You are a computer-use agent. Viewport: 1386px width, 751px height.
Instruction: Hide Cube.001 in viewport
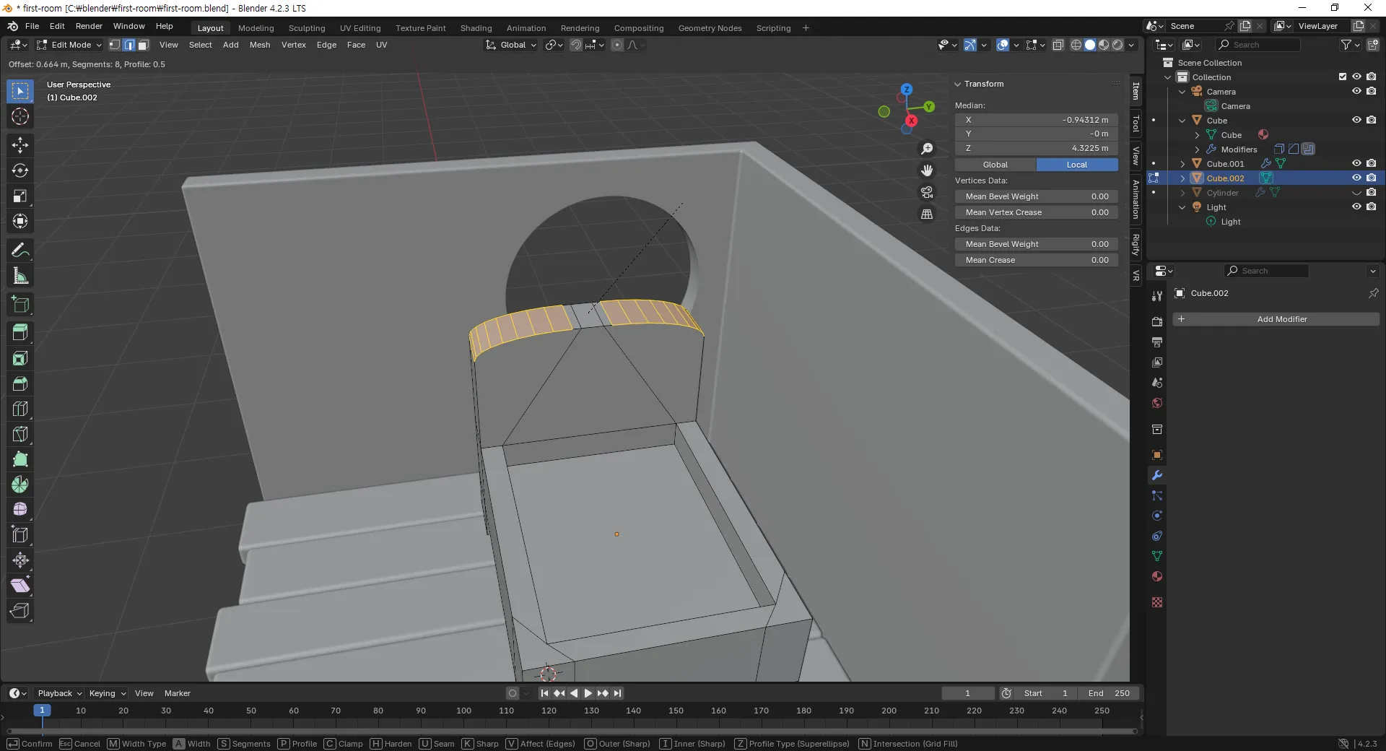click(x=1356, y=164)
